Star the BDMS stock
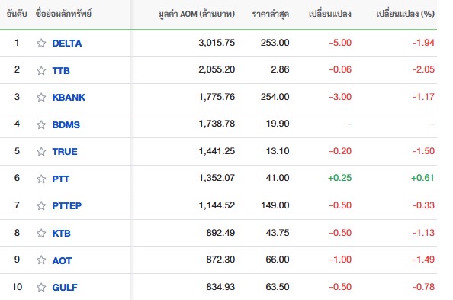This screenshot has width=453, height=300. [x=41, y=124]
